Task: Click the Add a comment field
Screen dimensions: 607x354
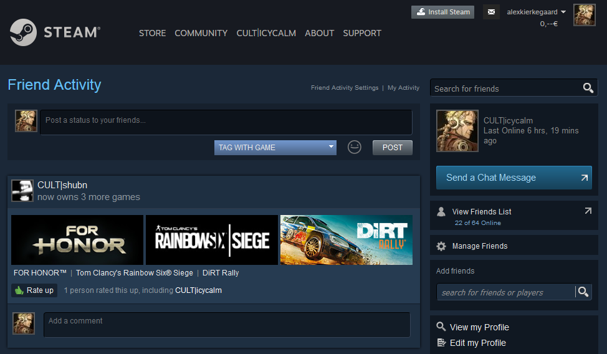Action: pyautogui.click(x=227, y=325)
